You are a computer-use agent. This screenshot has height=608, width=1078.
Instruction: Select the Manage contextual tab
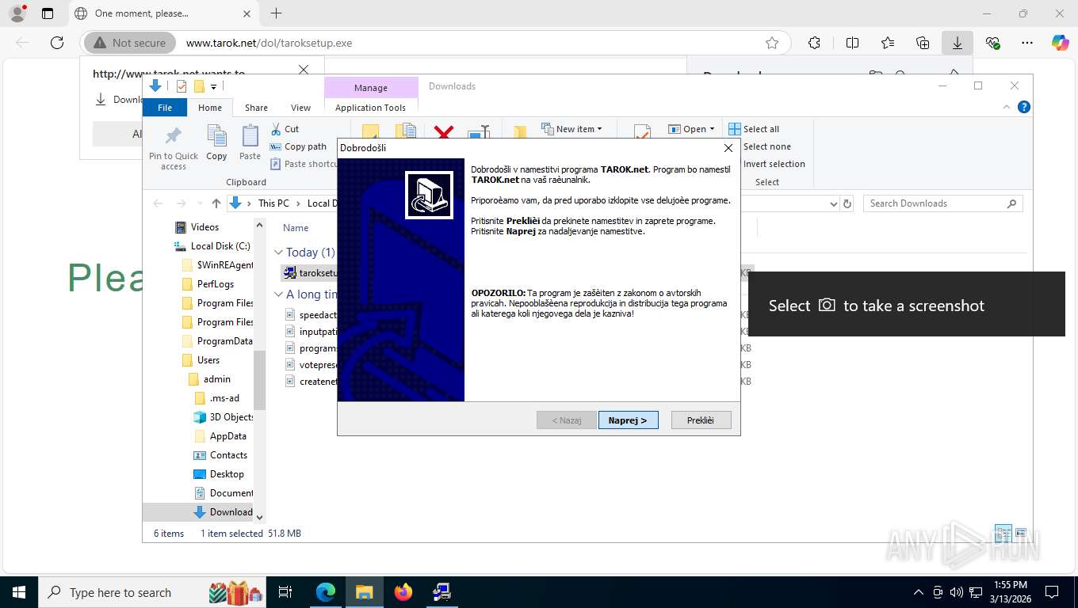[371, 88]
